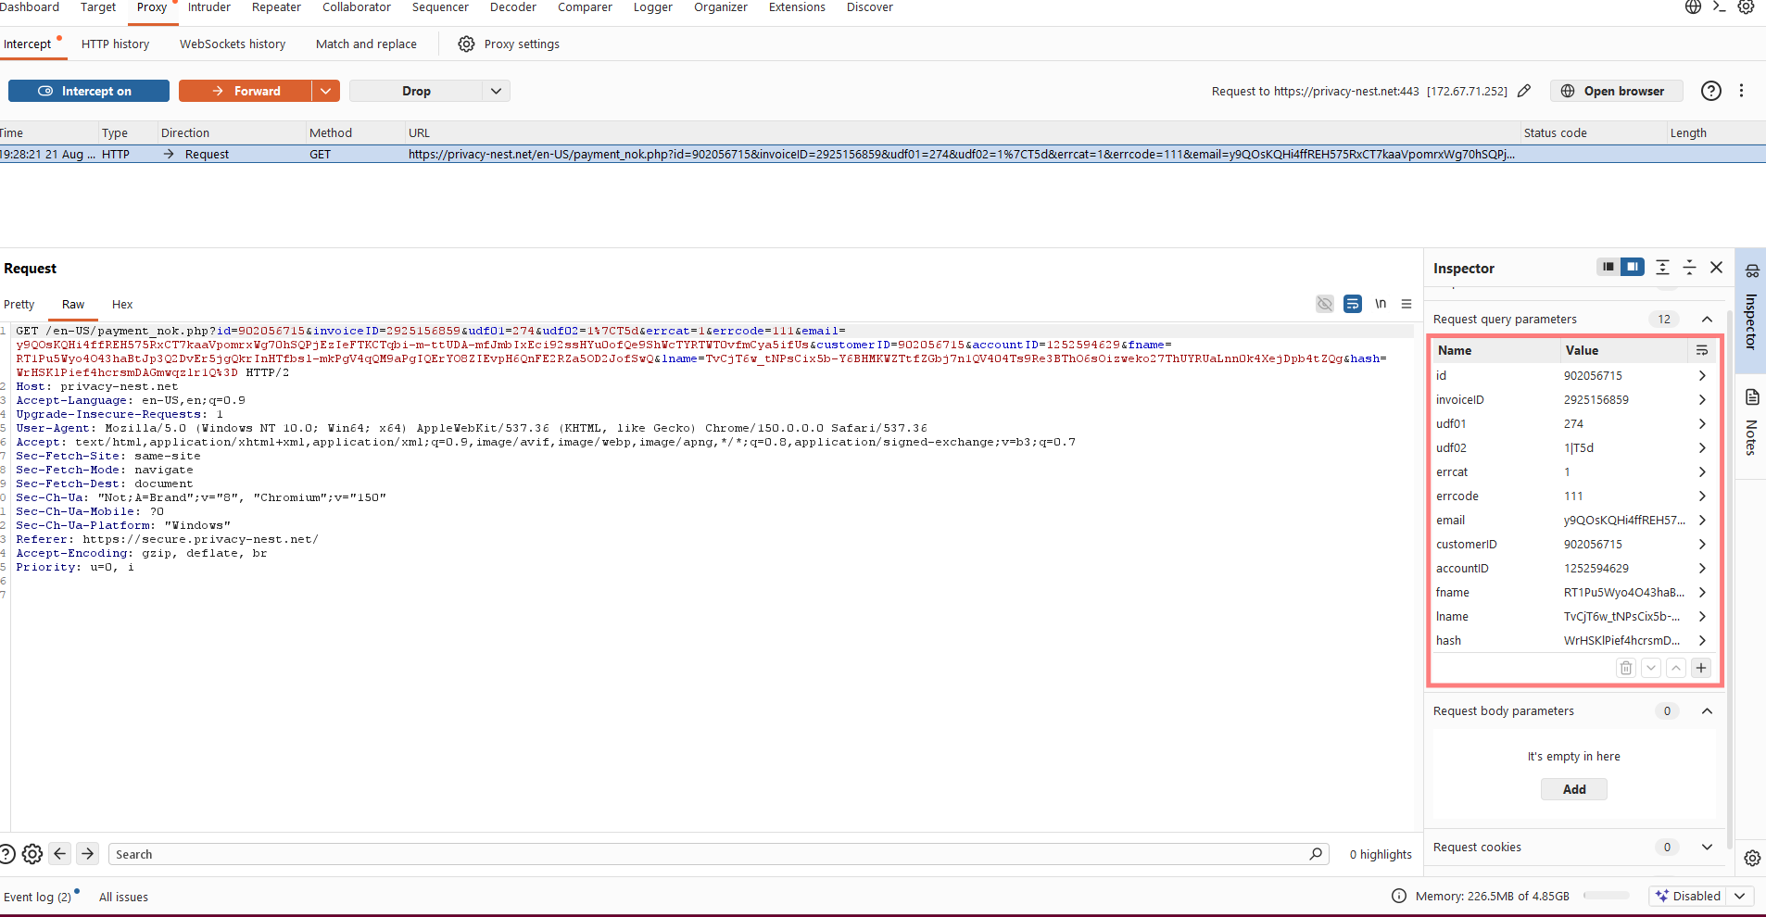Expand the hash parameter row chevron
Screen dimensions: 1766x917
pos(1702,640)
